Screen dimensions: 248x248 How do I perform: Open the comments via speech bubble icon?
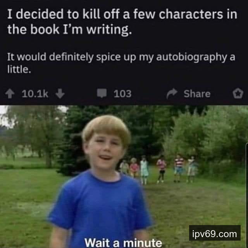point(102,93)
